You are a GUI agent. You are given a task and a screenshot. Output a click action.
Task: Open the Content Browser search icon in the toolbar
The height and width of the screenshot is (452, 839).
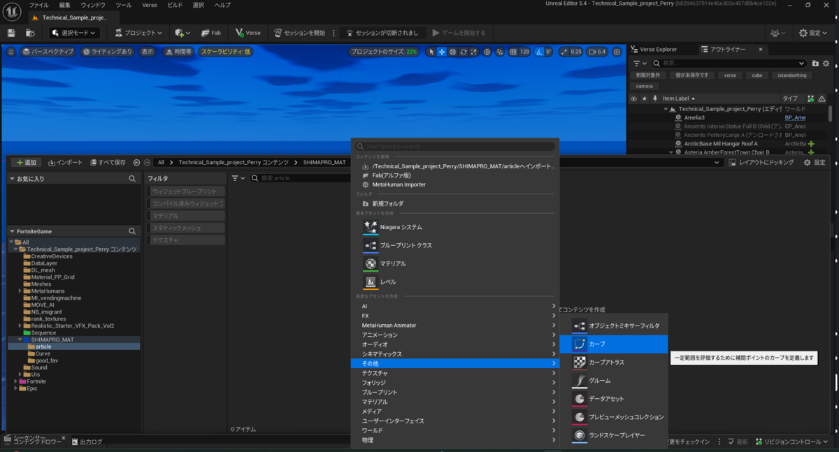[x=30, y=33]
